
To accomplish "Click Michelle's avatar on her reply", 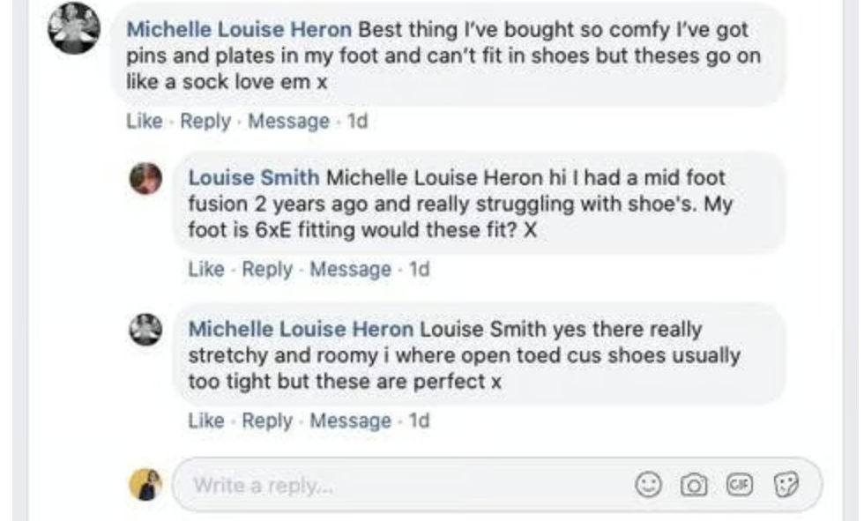I will tap(146, 331).
